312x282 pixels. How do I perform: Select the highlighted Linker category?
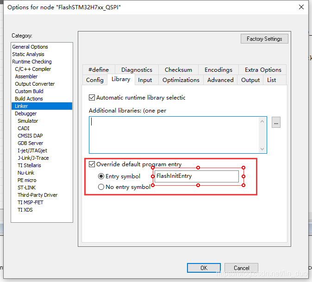42,106
